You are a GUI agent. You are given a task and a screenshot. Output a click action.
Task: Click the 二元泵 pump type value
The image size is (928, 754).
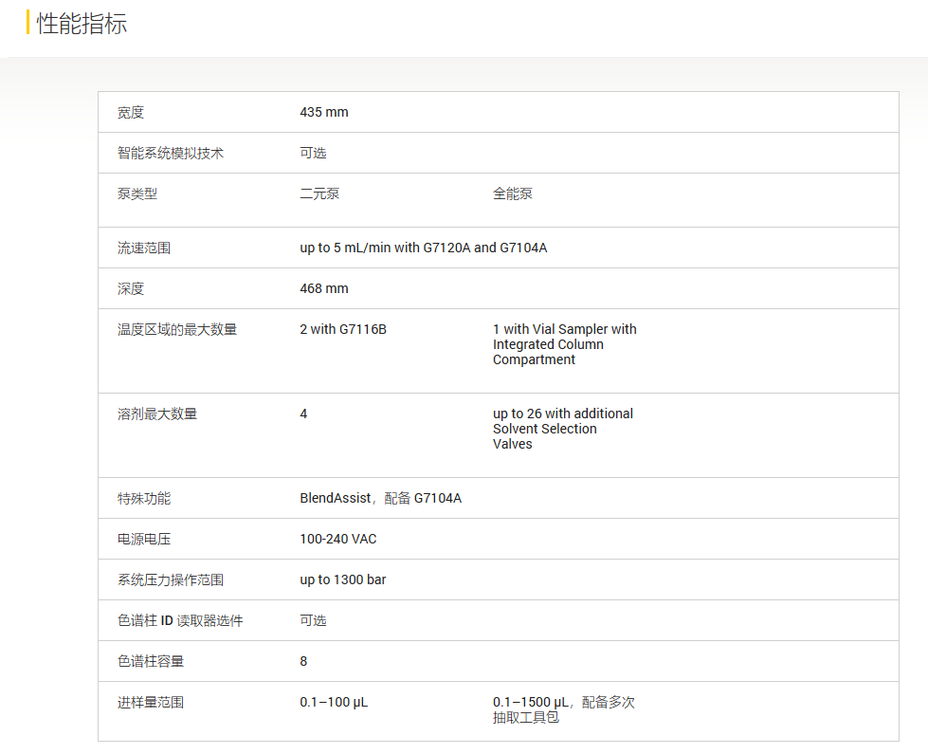click(x=319, y=193)
